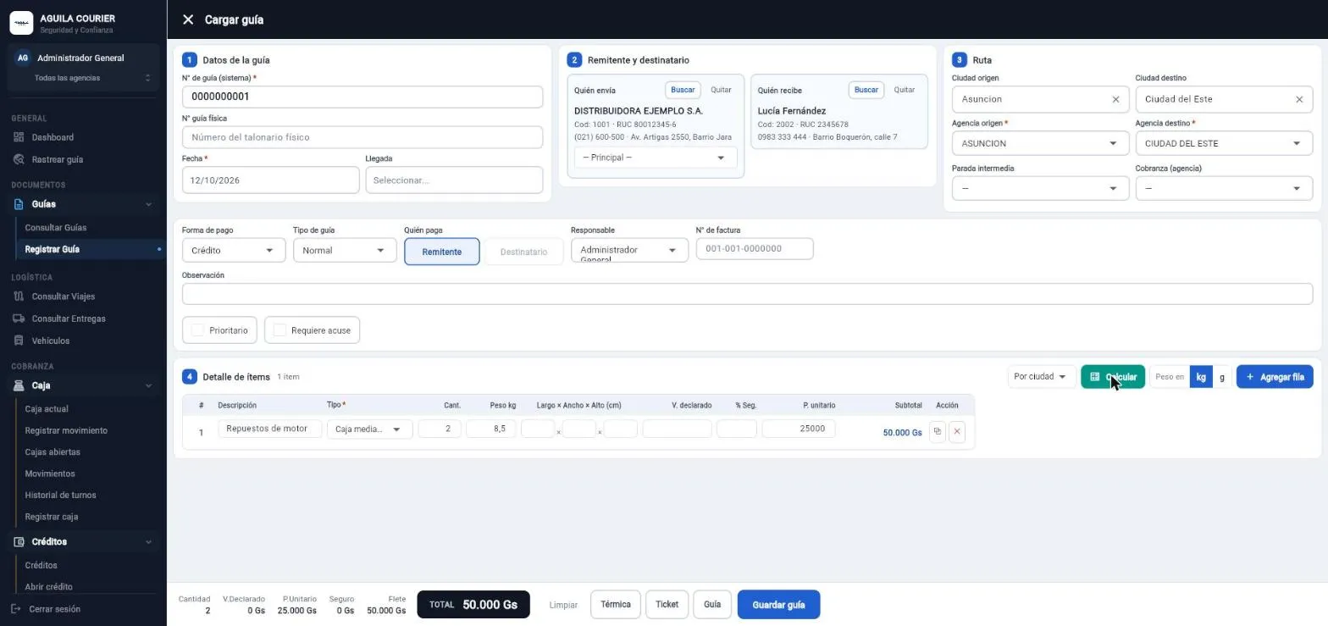Viewport: 1328px width, 626px height.
Task: Open the Agencia destino dropdown
Action: pos(1224,143)
